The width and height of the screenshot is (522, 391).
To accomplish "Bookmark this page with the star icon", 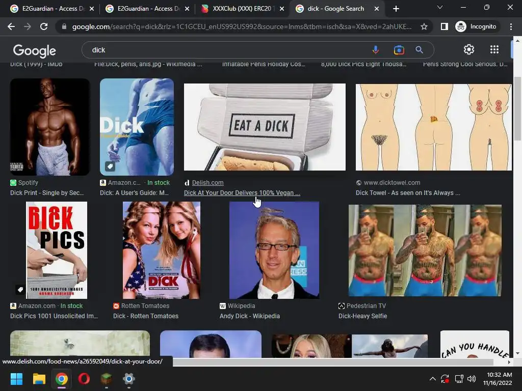I will 424,26.
